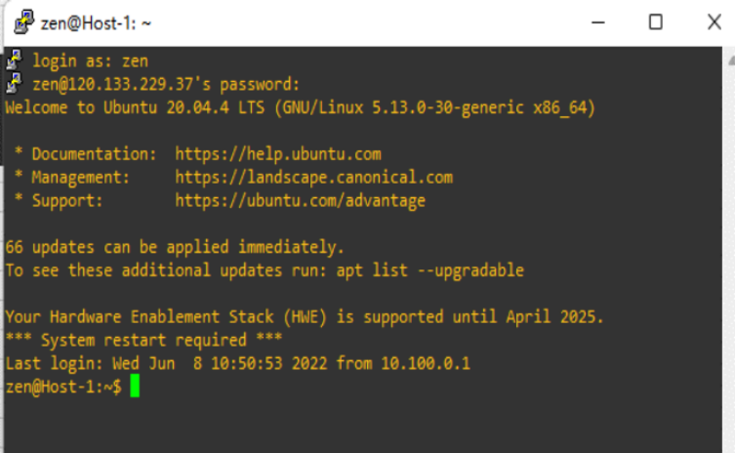Click the "System restart required" notice

coord(143,340)
